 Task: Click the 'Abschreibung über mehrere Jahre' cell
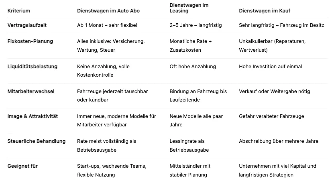coord(278,141)
